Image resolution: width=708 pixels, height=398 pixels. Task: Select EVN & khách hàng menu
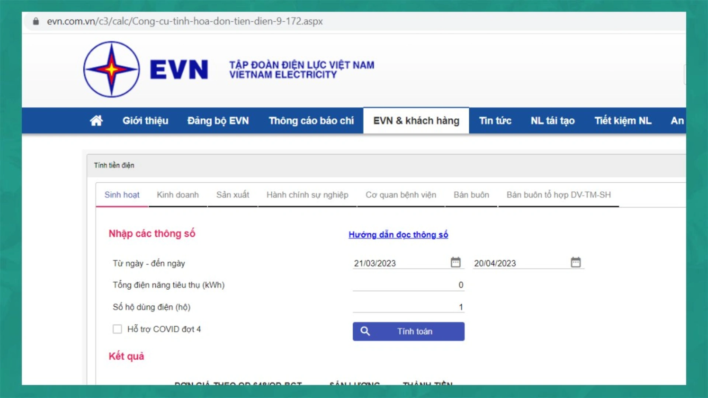click(x=416, y=121)
